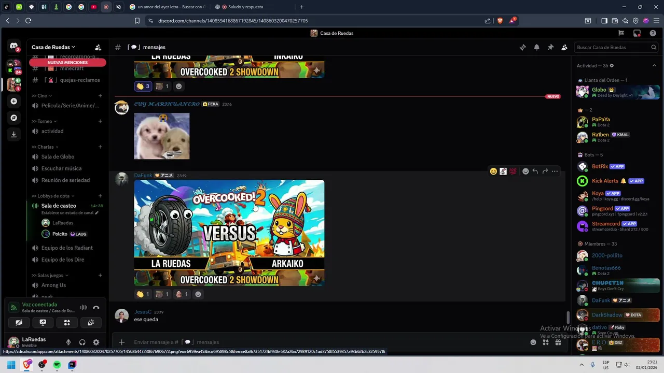Open Discord inbox icon
Image resolution: width=664 pixels, height=373 pixels.
coord(637,33)
